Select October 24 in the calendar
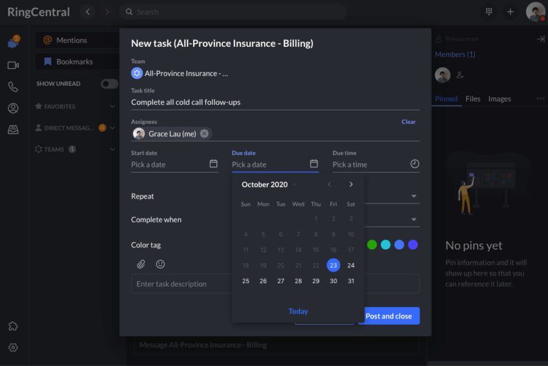 351,265
